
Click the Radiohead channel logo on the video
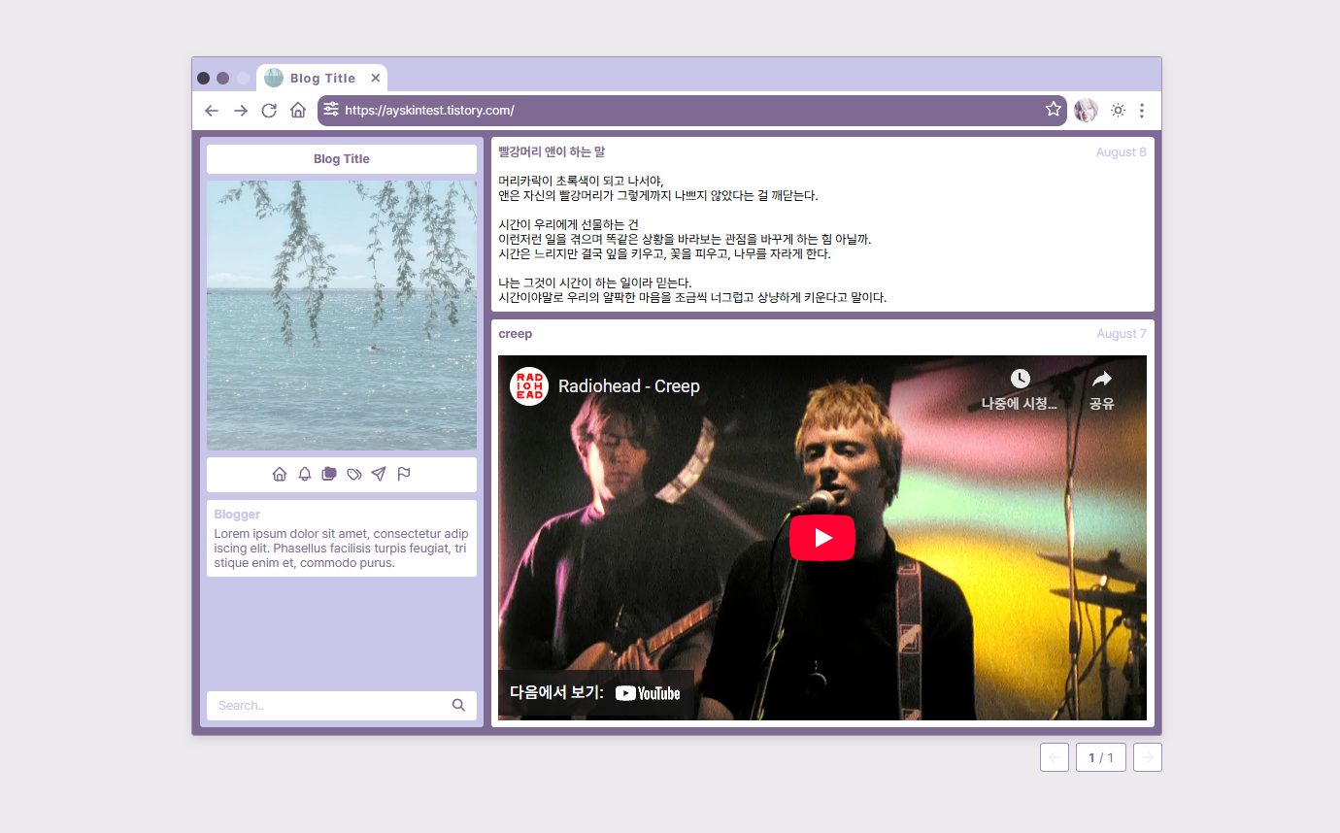coord(529,386)
